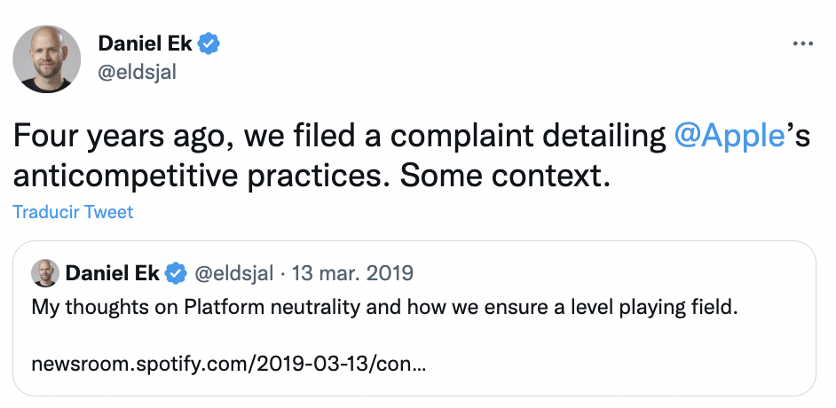Viewport: 836px width, 408px height.
Task: Open the @Apple mention link
Action: (730, 136)
